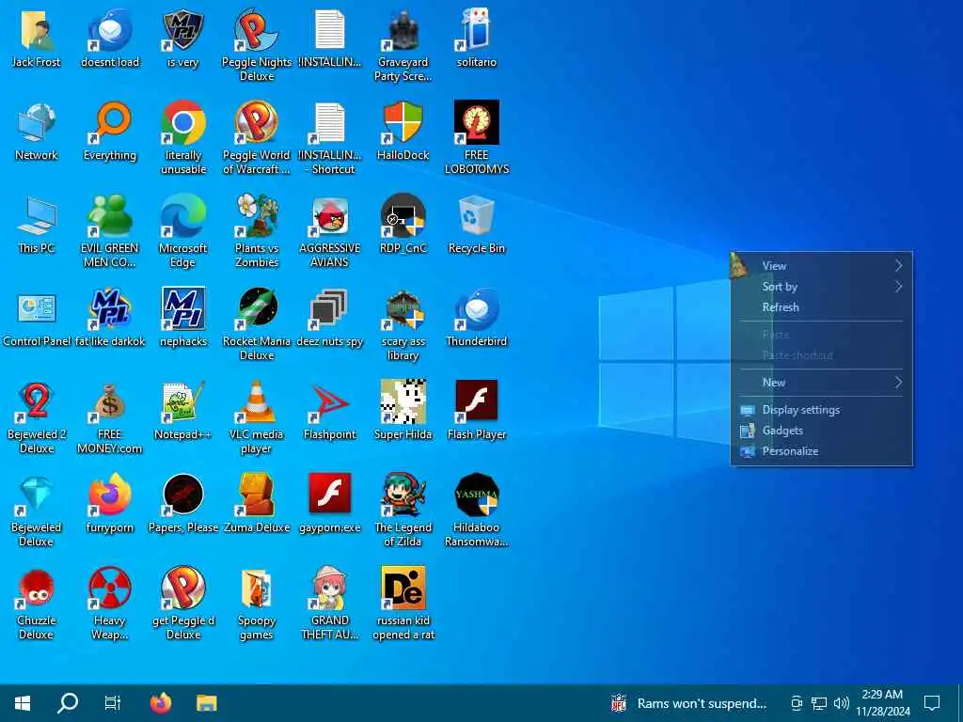Select the Microsoft Edge shortcut
963x722 pixels.
click(183, 216)
